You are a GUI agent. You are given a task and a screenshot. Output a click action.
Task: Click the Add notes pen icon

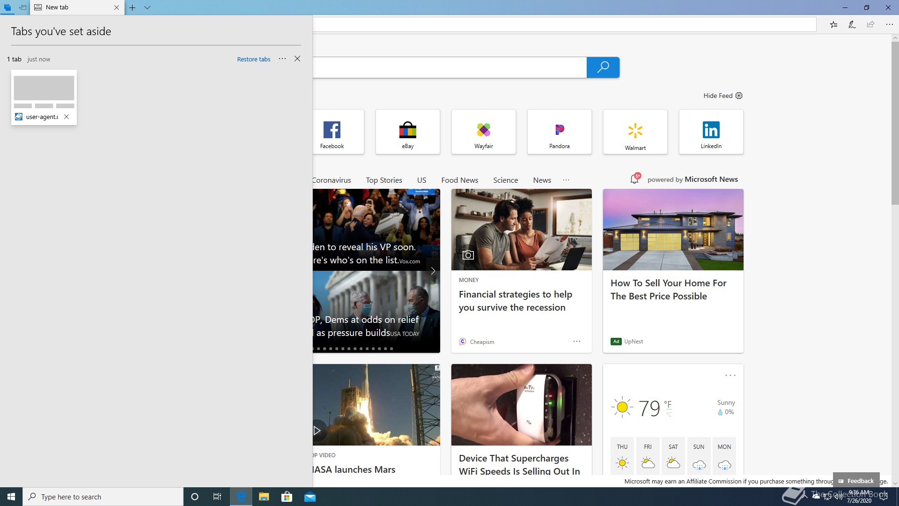[x=852, y=24]
